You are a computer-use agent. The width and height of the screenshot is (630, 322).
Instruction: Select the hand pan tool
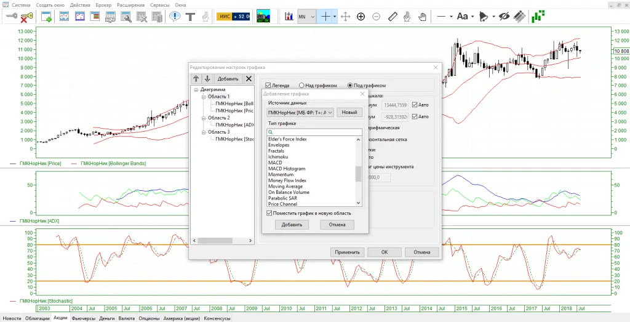tap(422, 17)
